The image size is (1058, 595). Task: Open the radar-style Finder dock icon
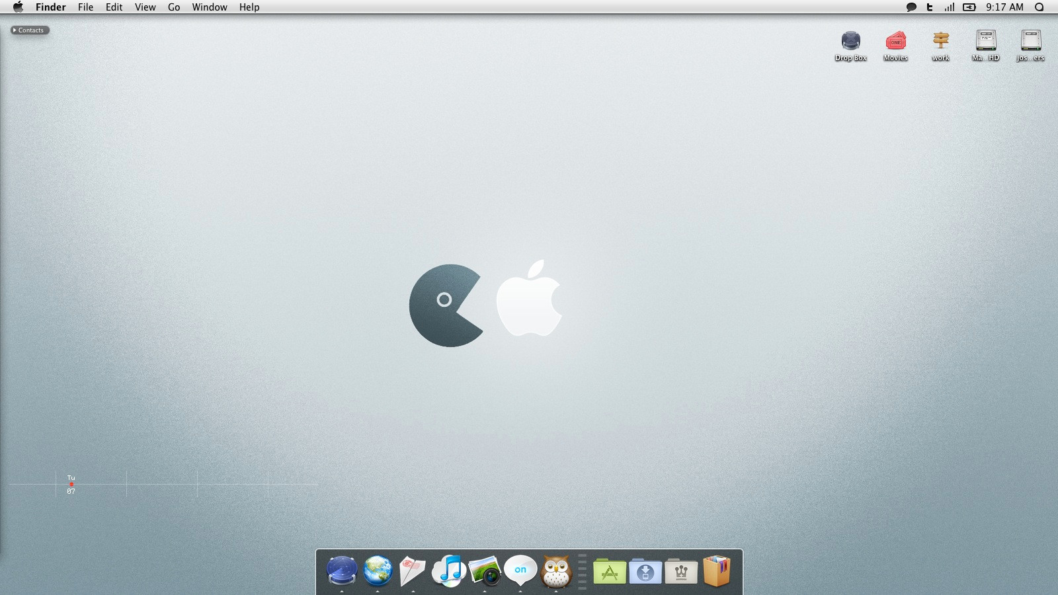(342, 571)
